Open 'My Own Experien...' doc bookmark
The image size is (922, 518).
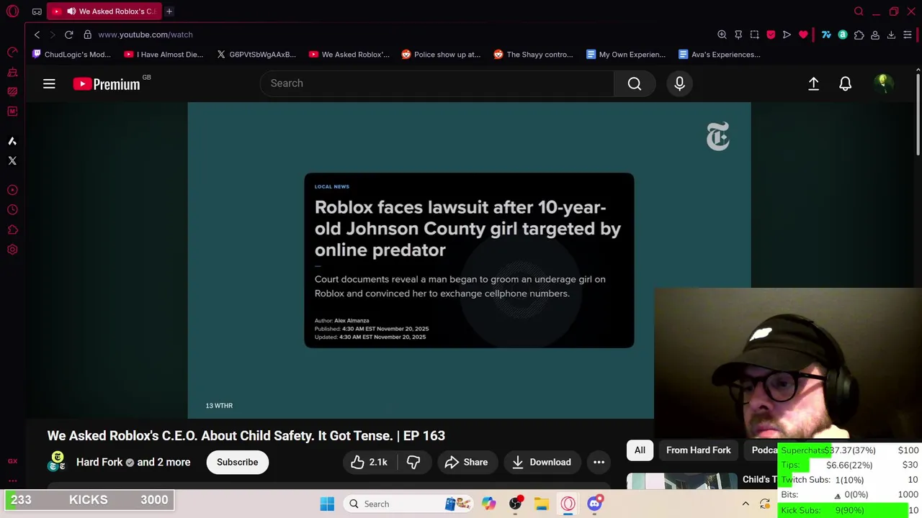[625, 55]
